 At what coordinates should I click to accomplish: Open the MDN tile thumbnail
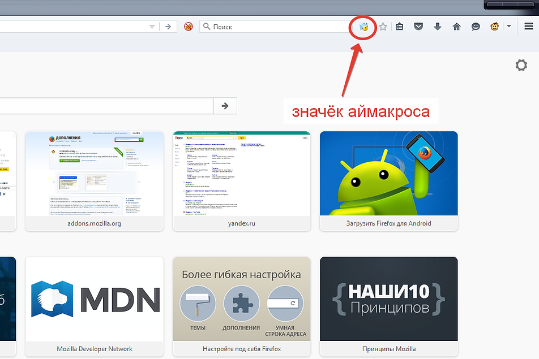point(95,299)
